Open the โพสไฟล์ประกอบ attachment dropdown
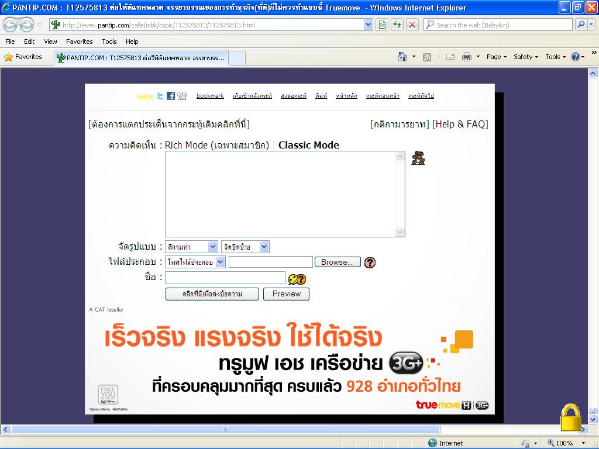This screenshot has height=449, width=599. click(x=195, y=263)
